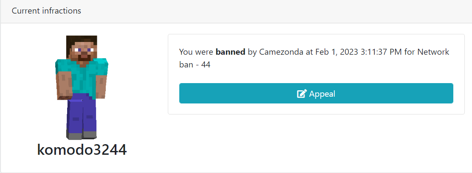Click the komodo3244 username

82,149
